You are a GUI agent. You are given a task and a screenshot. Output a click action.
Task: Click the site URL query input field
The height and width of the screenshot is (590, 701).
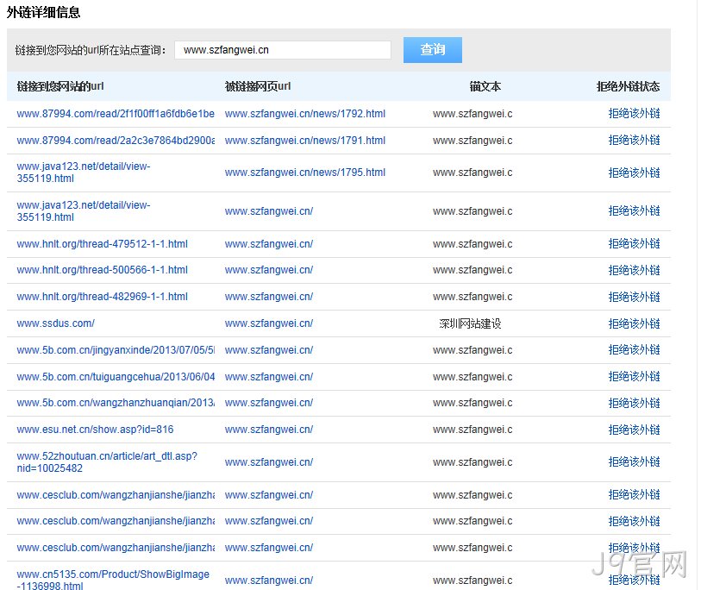(x=283, y=50)
